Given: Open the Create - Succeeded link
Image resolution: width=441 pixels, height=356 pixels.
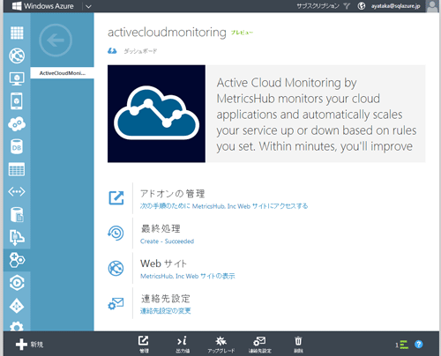Looking at the screenshot, I should click(x=167, y=241).
